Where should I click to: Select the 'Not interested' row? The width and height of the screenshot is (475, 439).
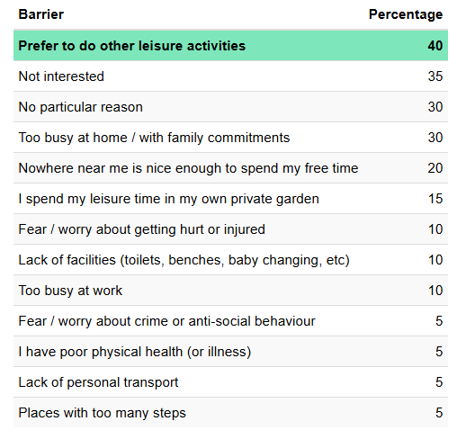[x=230, y=76]
